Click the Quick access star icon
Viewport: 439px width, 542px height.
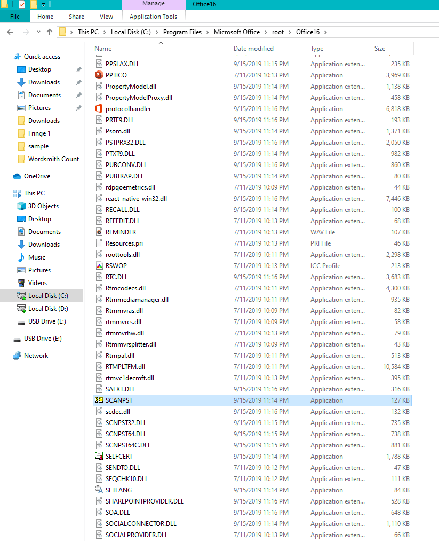[17, 57]
